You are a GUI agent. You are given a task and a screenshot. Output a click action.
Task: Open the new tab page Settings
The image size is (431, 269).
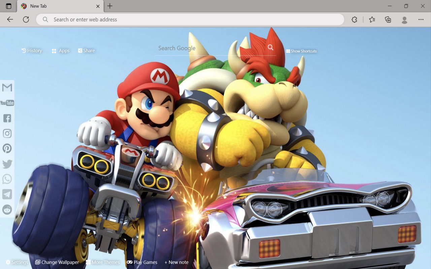tap(17, 262)
